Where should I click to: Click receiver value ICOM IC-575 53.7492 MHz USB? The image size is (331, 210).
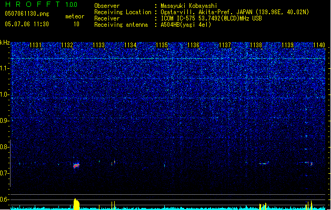coord(212,18)
